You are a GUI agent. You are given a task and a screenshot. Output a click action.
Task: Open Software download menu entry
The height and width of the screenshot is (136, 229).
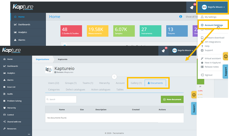212,38
